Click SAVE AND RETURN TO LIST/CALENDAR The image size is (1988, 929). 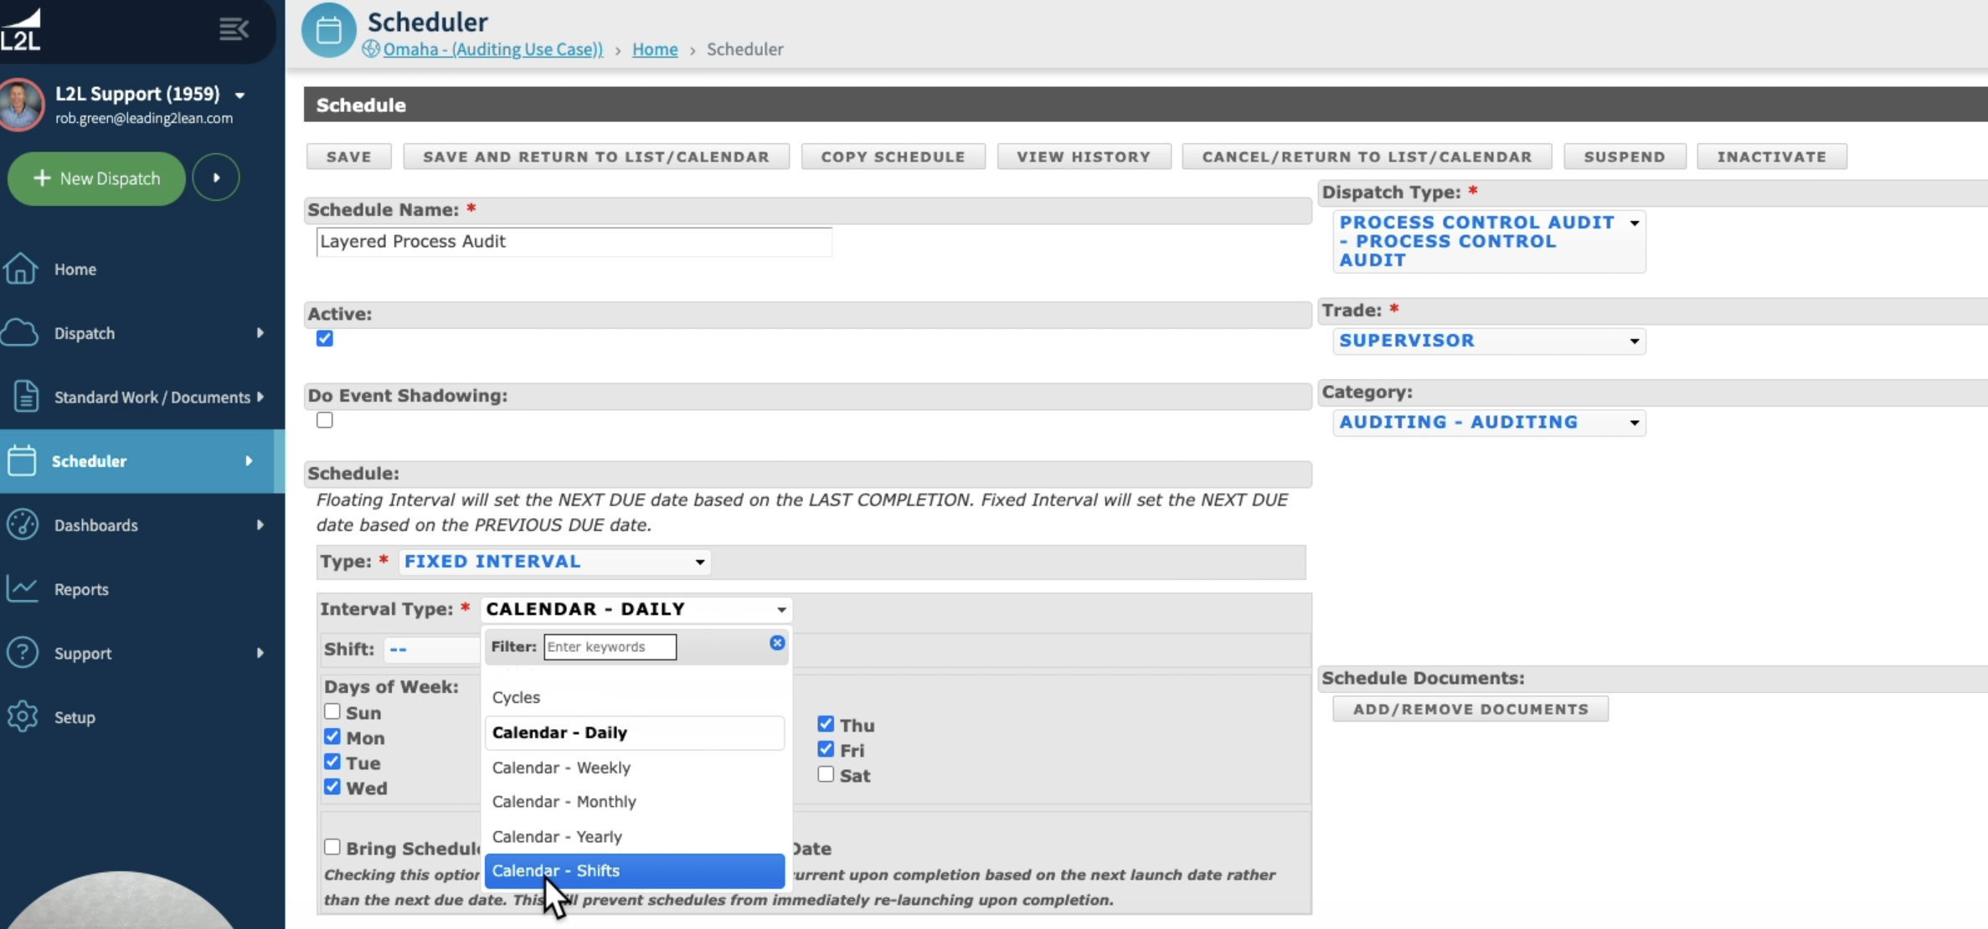point(596,157)
